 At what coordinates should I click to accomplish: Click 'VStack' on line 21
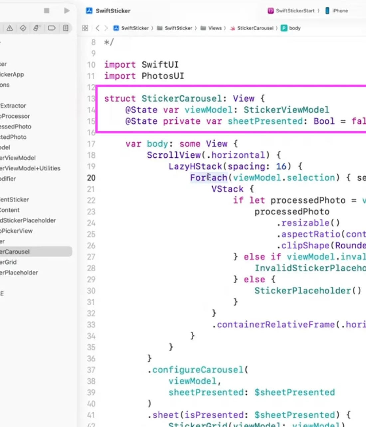click(x=228, y=189)
